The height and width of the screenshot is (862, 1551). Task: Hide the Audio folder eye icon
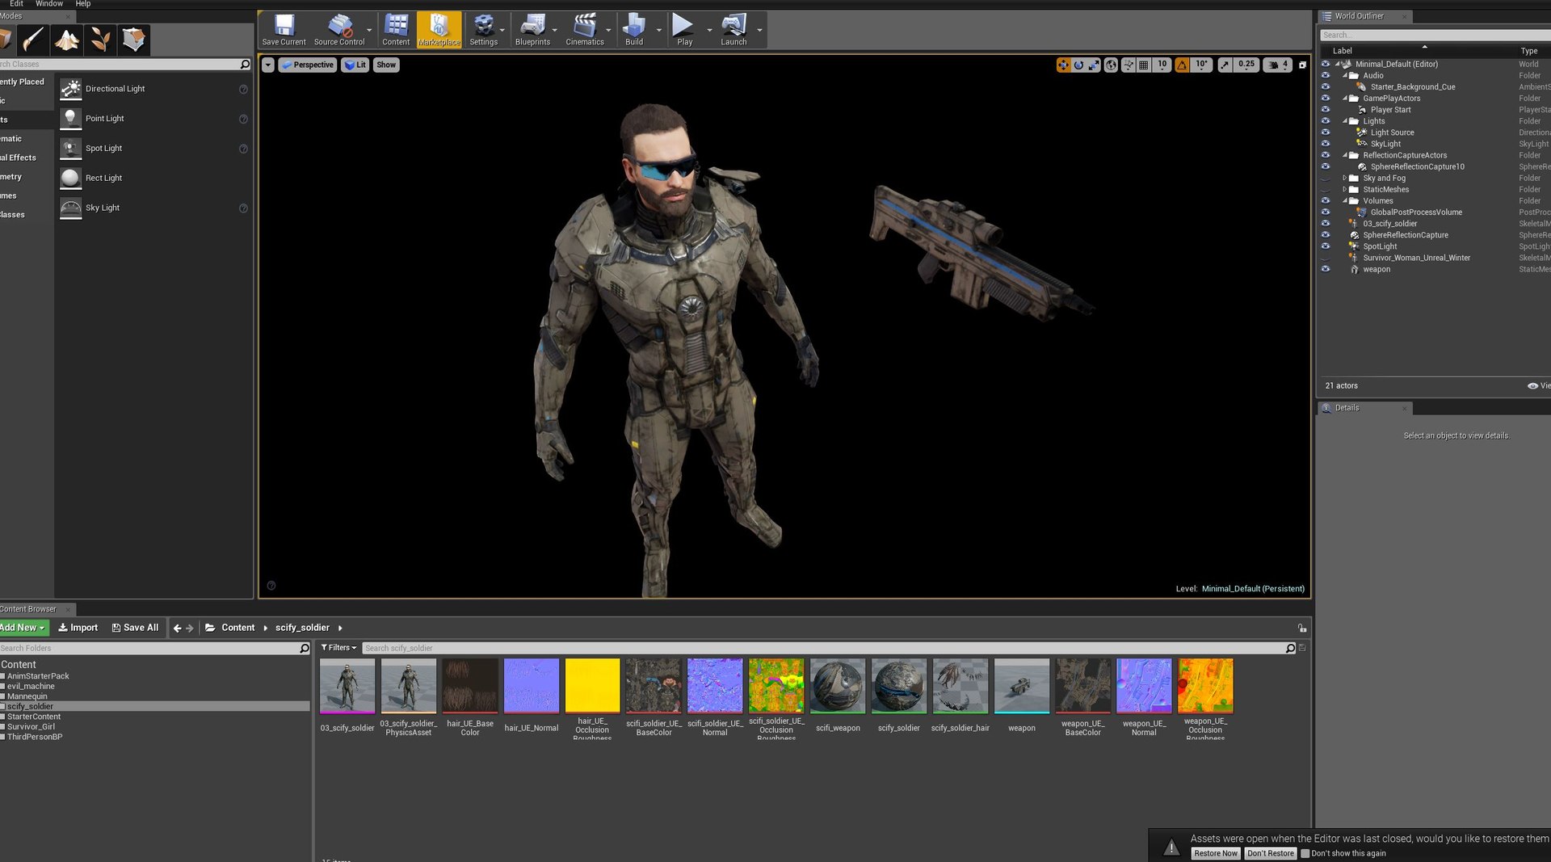tap(1325, 75)
